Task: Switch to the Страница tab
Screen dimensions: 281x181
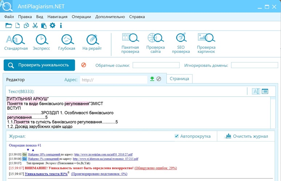Action: point(179,79)
